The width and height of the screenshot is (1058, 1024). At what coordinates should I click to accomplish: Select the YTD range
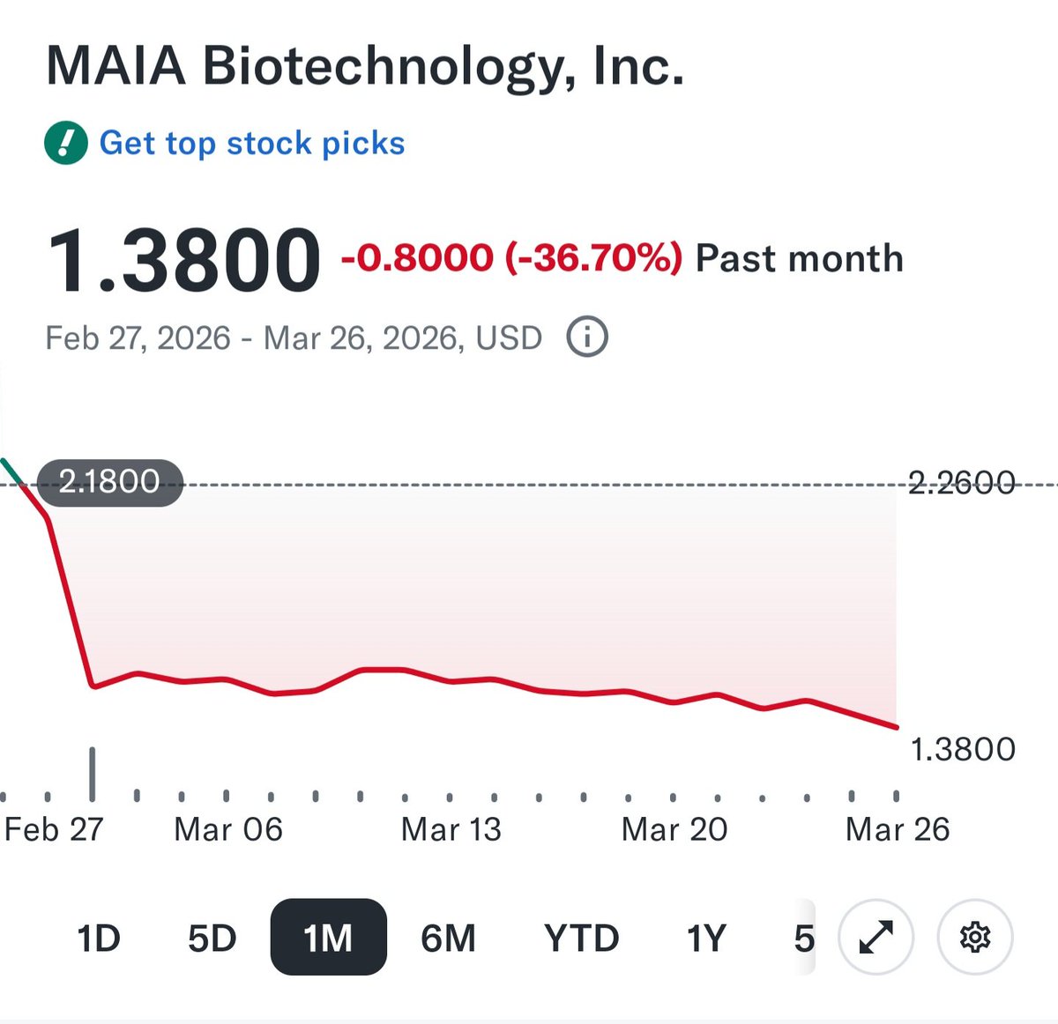tap(582, 939)
